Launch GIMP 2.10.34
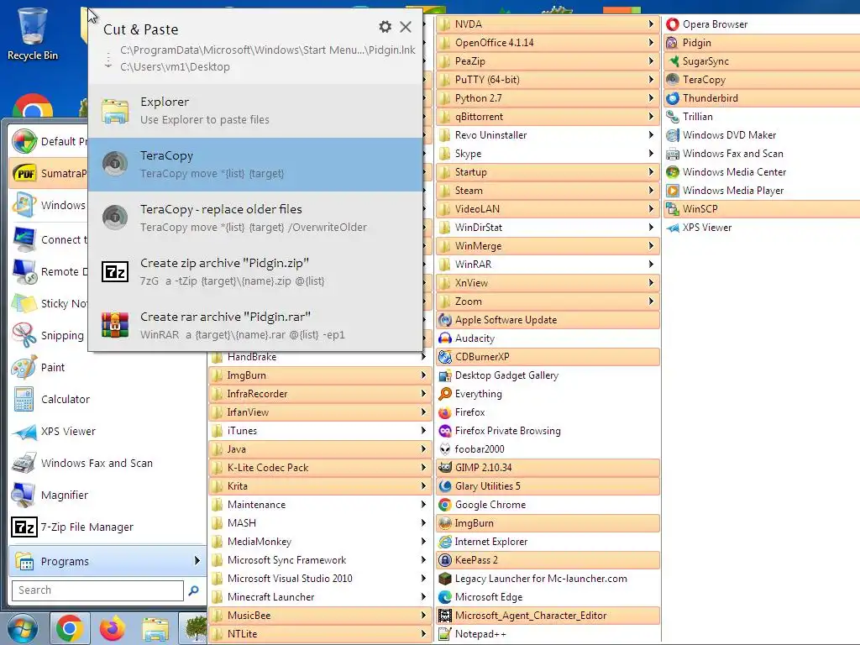860x645 pixels. [x=548, y=467]
